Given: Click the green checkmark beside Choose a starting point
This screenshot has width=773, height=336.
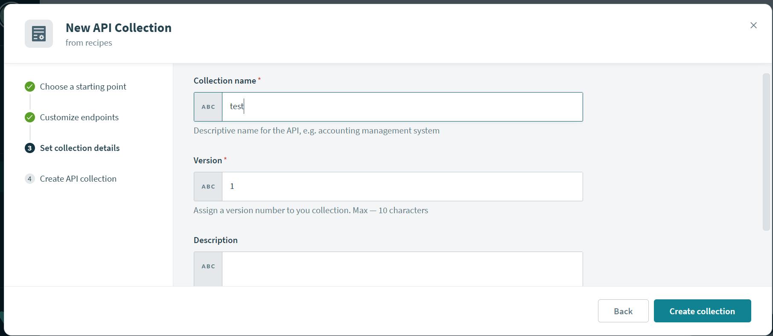Looking at the screenshot, I should [x=30, y=87].
